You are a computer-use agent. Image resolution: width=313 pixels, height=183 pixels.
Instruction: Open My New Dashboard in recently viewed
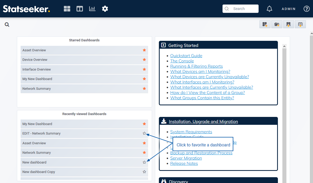[x=37, y=124]
